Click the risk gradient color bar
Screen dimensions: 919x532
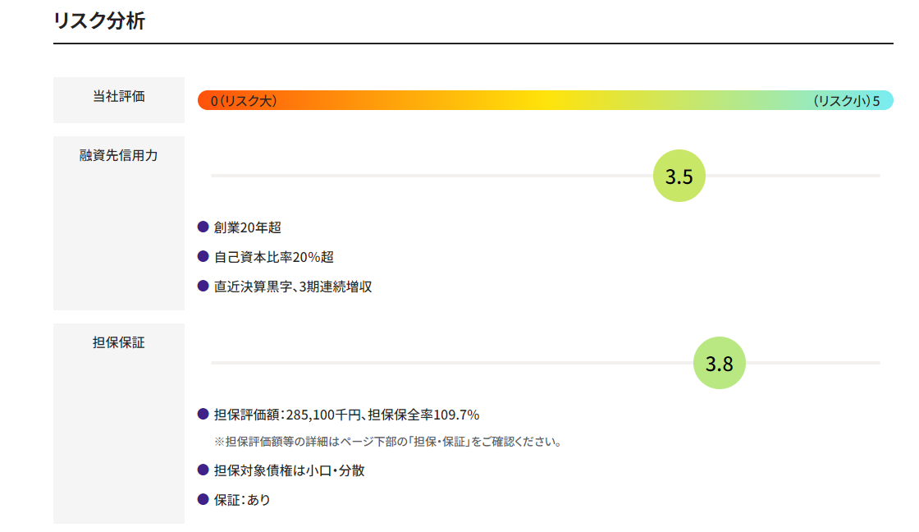click(x=545, y=100)
